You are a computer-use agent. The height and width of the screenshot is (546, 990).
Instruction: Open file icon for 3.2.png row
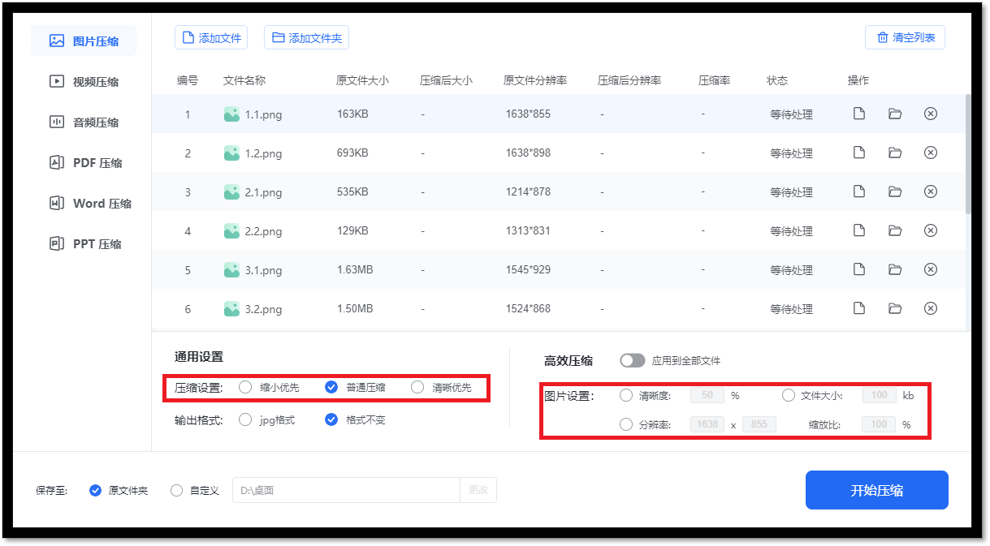click(858, 308)
